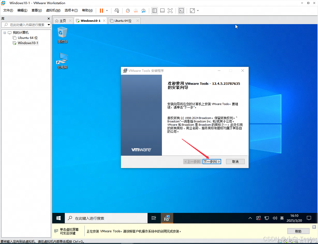Toggle the thumbnail bar view icon
Viewport: 318px width, 244px height.
(x=162, y=11)
